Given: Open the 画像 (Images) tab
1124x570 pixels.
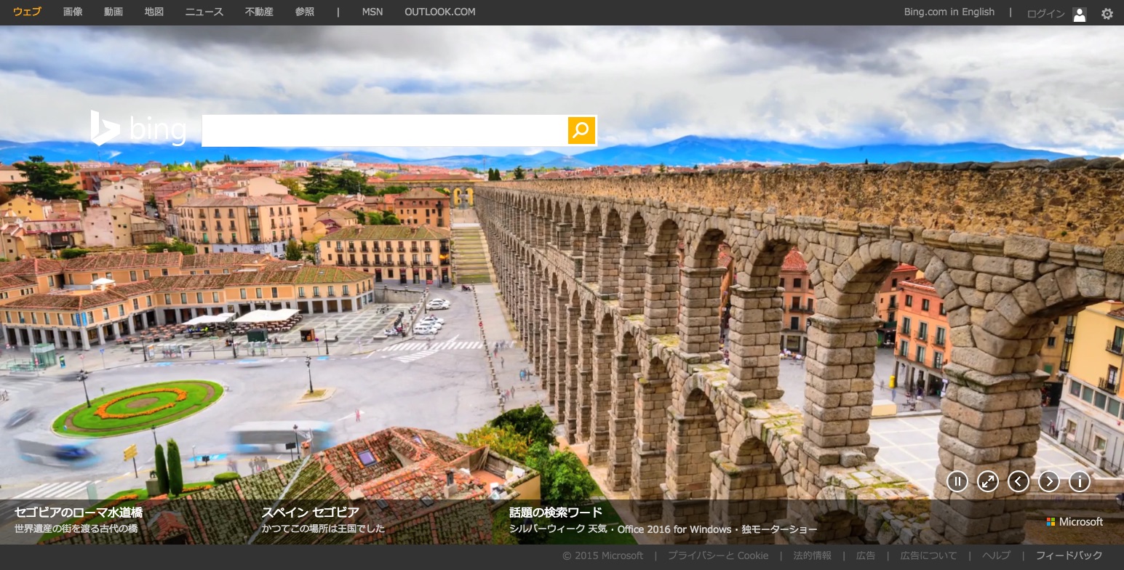Looking at the screenshot, I should click(73, 12).
